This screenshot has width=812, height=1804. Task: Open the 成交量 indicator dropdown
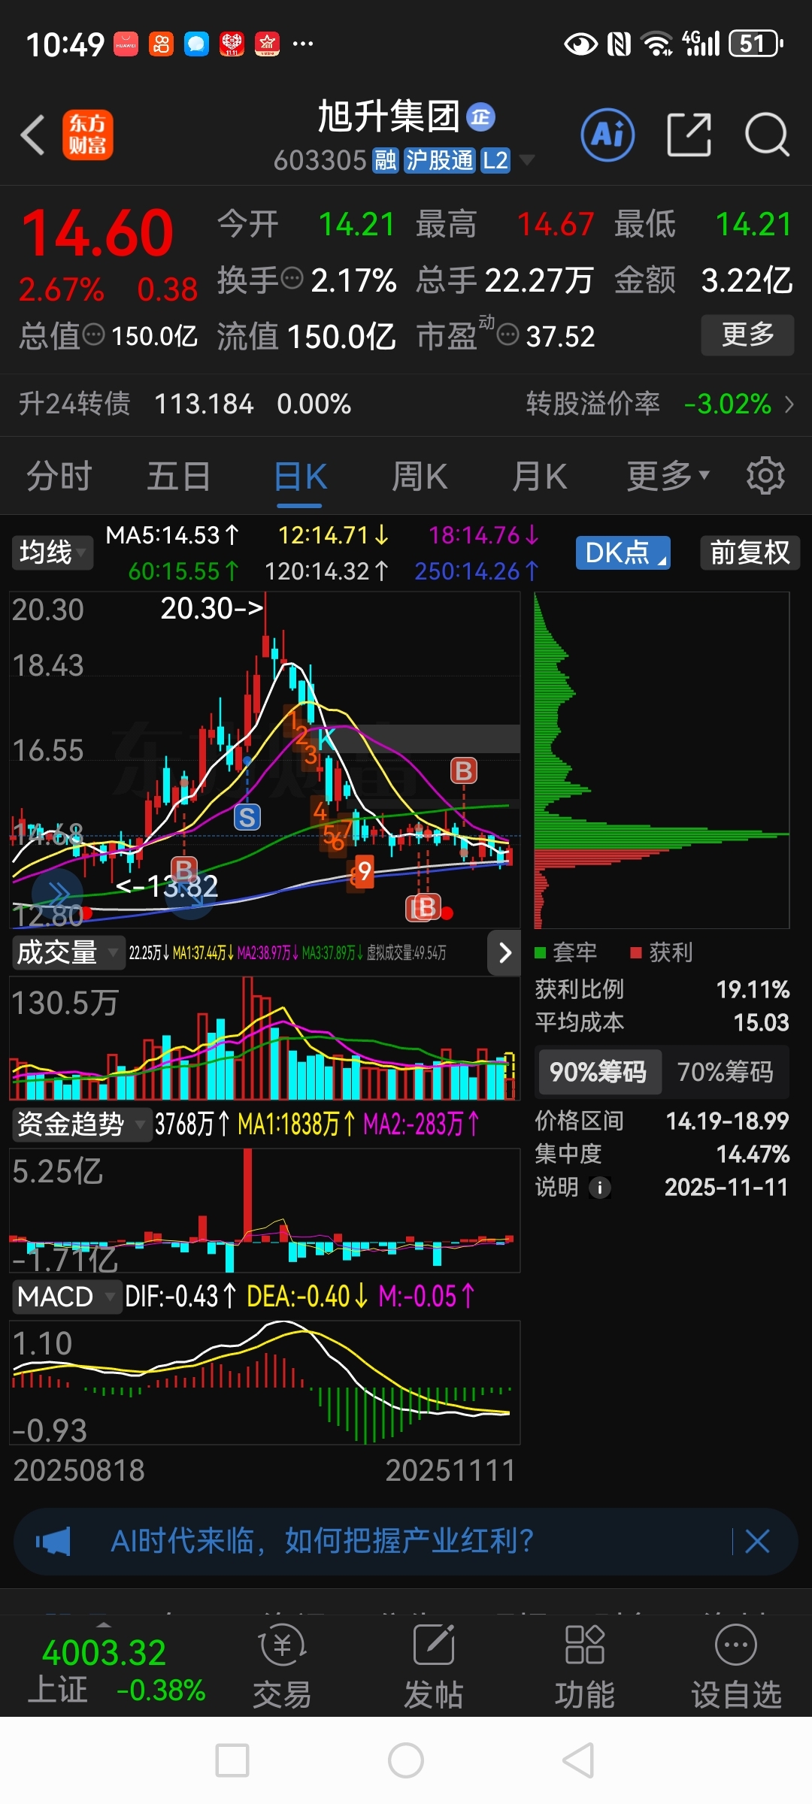(x=68, y=952)
